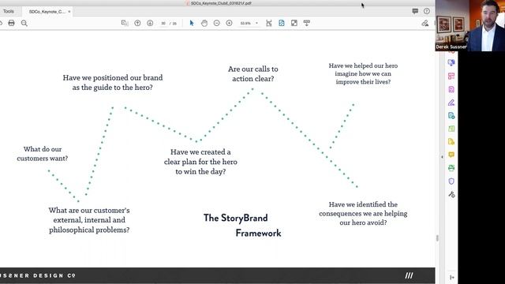Screen dimensions: 505x284
Task: Open the Help question mark icon
Action: [427, 11]
